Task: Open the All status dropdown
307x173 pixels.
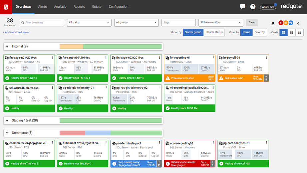Action: (x=89, y=23)
